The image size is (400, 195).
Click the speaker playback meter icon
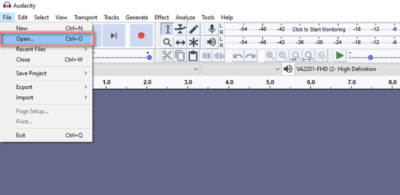211,42
